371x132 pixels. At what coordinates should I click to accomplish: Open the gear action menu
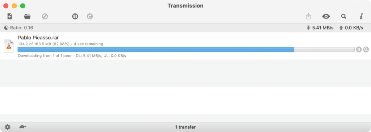pyautogui.click(x=8, y=127)
